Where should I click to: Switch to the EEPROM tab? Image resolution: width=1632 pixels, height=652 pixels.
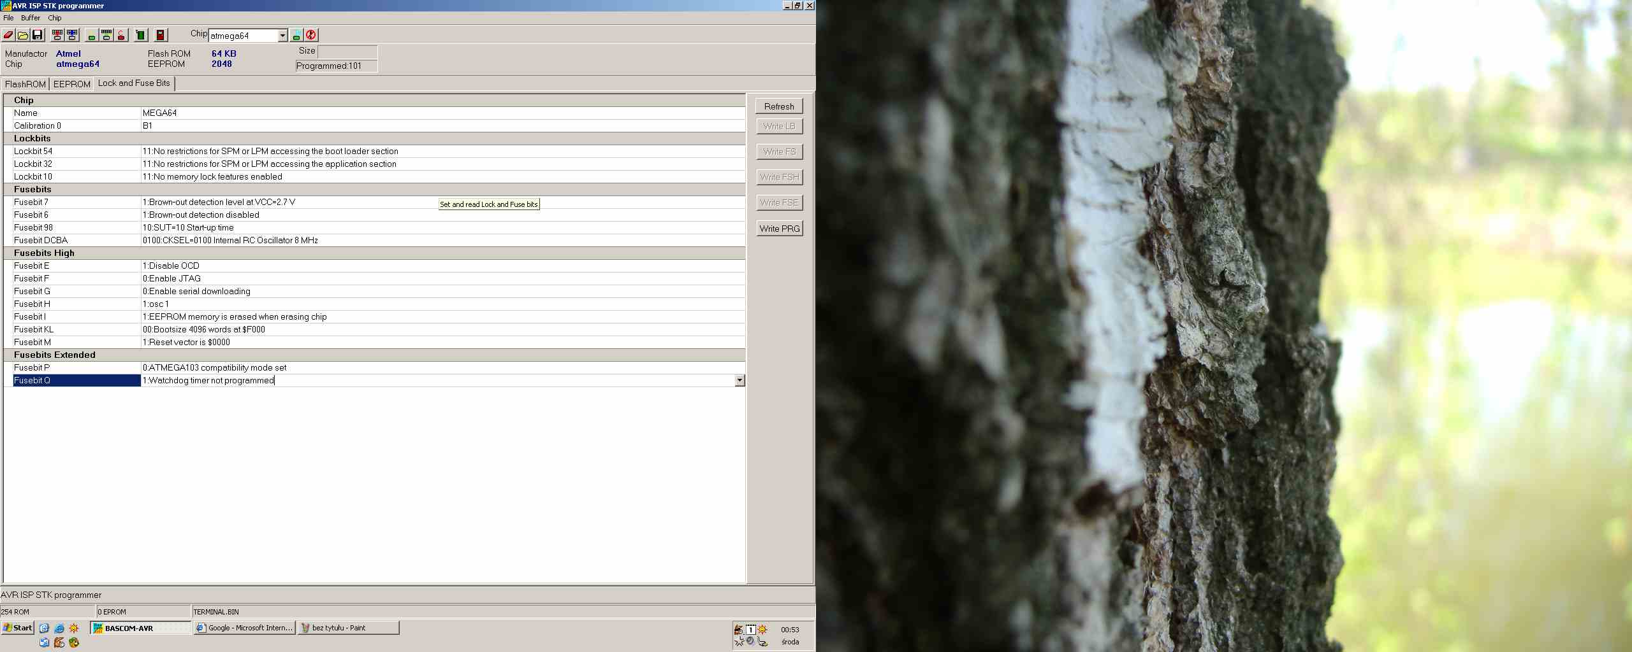71,84
